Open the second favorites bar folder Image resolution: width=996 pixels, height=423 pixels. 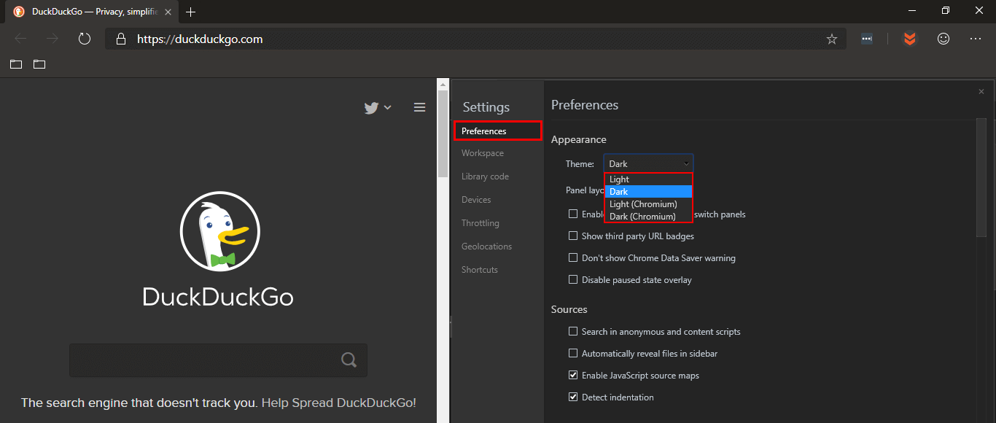tap(39, 64)
